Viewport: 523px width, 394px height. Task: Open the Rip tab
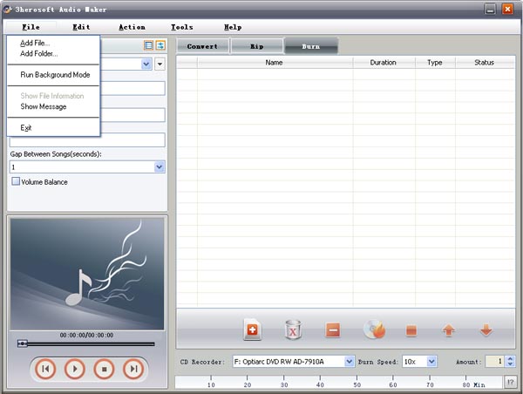[255, 45]
